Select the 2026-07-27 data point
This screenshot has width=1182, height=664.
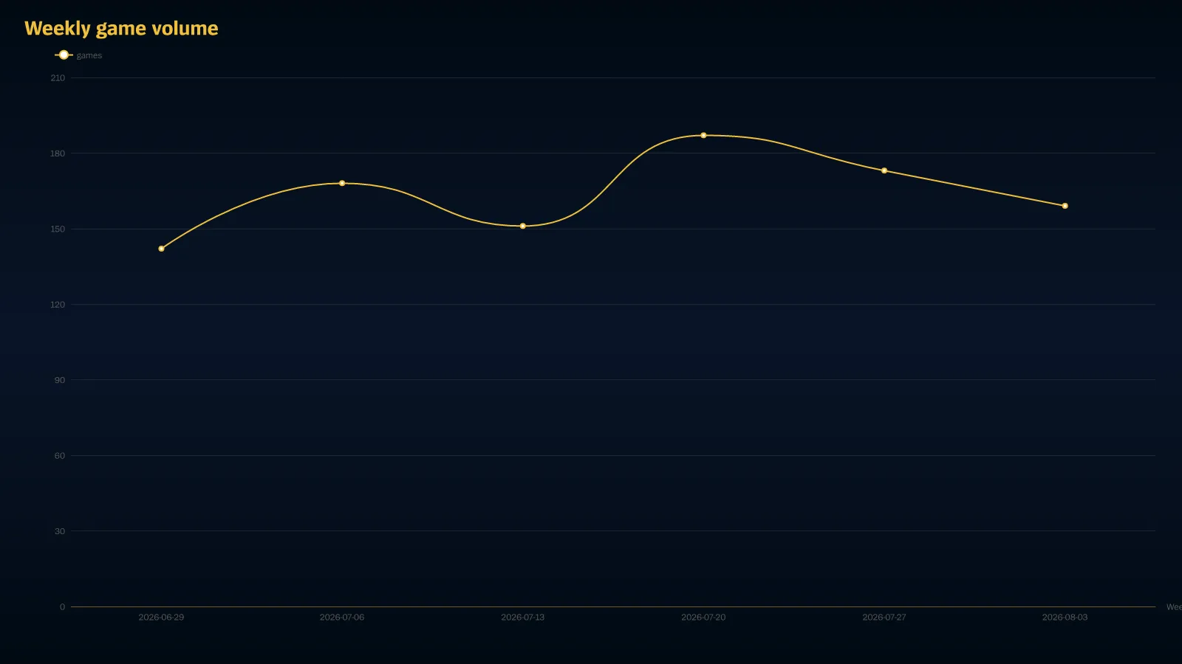[x=884, y=170]
